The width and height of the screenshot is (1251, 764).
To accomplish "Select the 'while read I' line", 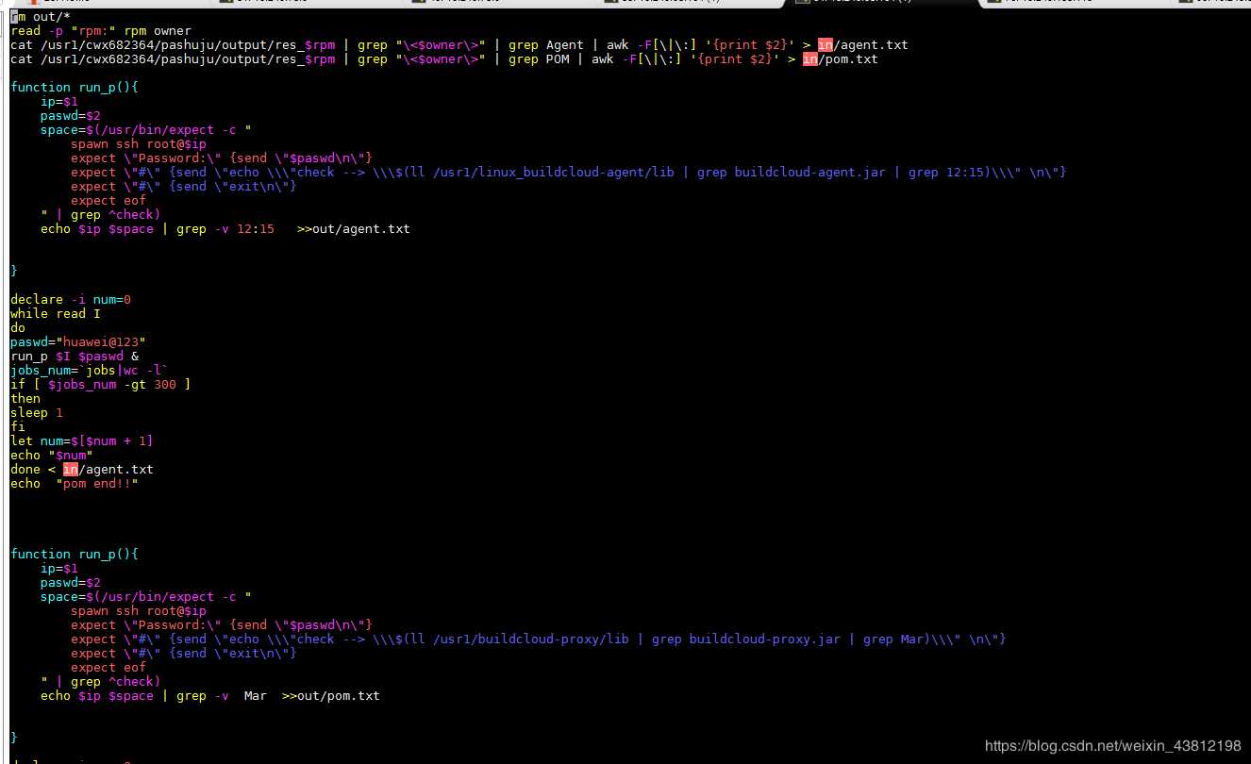I will 56,313.
